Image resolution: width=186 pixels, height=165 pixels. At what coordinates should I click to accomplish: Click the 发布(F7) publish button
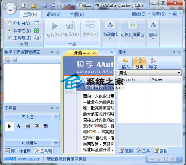[90, 29]
